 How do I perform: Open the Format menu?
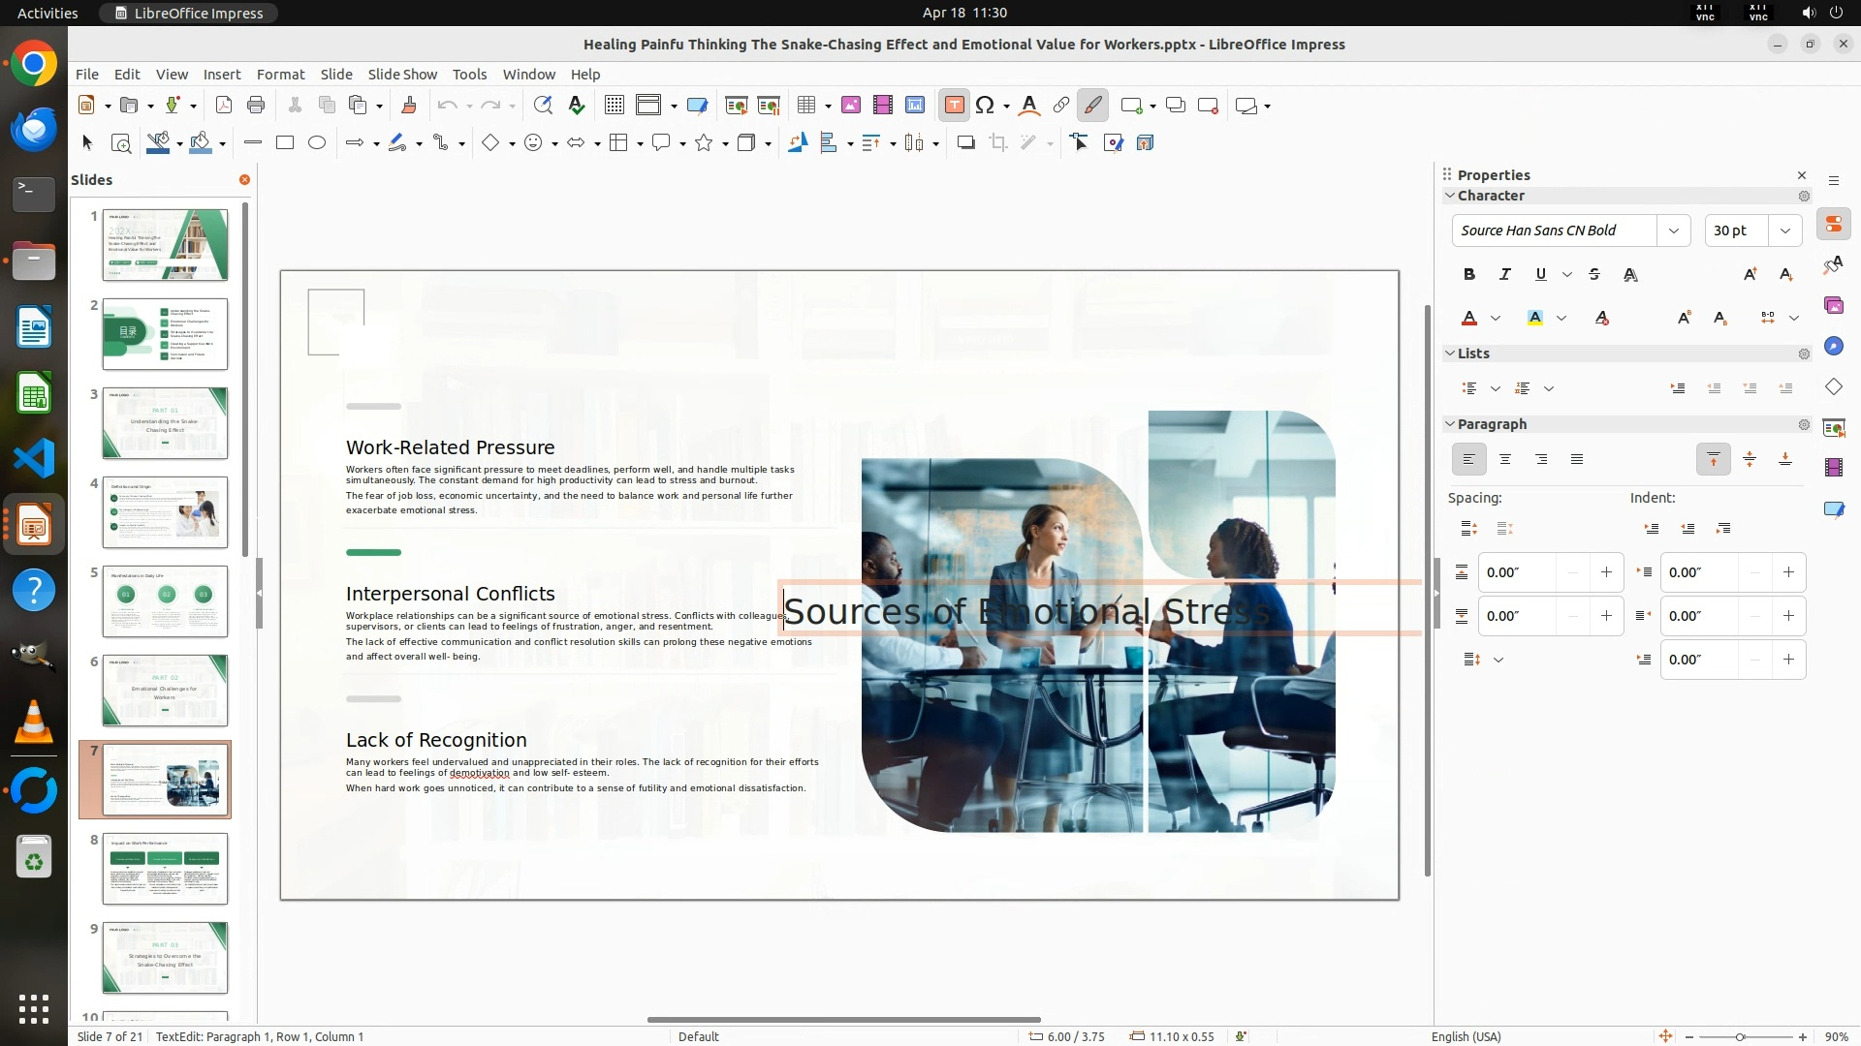(280, 75)
